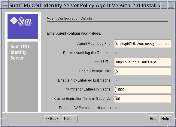
Task: Click the 'Host URL' label
Action: (102, 62)
